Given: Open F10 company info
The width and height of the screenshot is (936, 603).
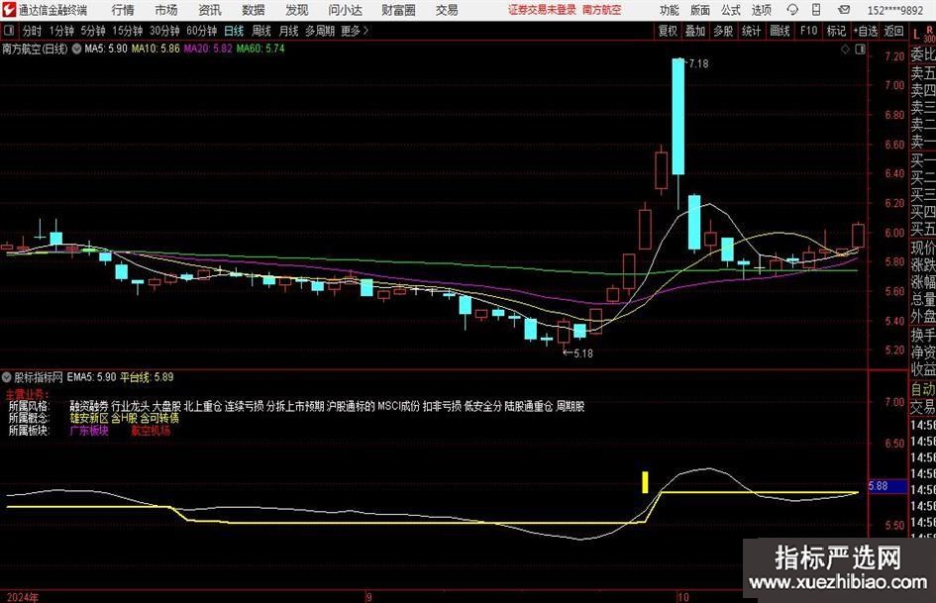Looking at the screenshot, I should (808, 31).
